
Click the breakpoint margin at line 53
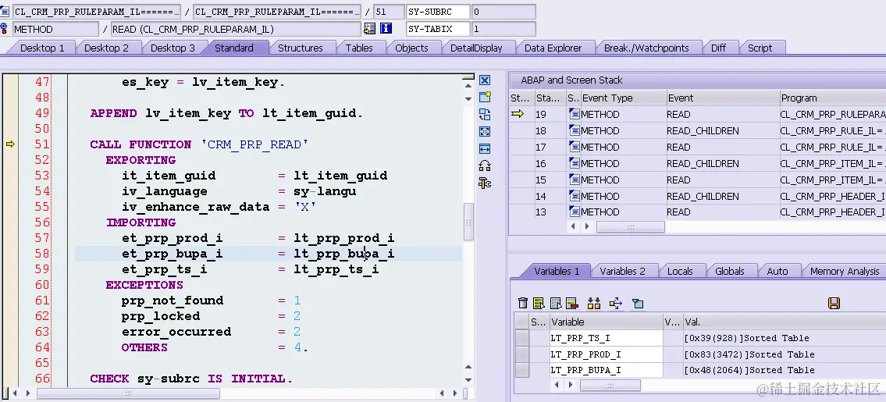coord(10,176)
